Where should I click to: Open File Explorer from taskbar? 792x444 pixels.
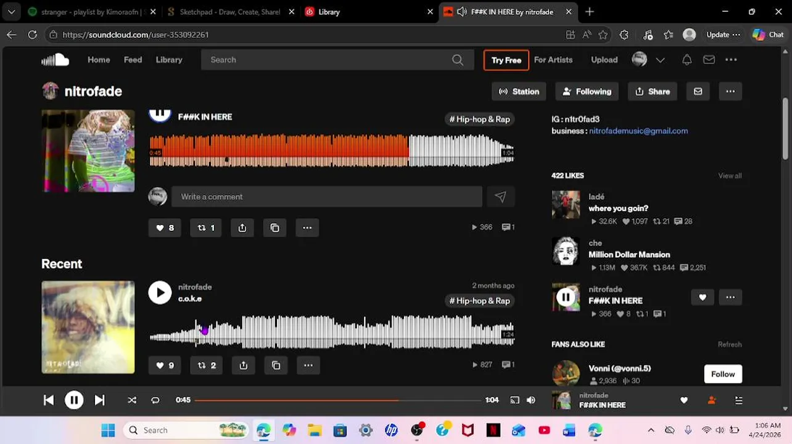(315, 430)
